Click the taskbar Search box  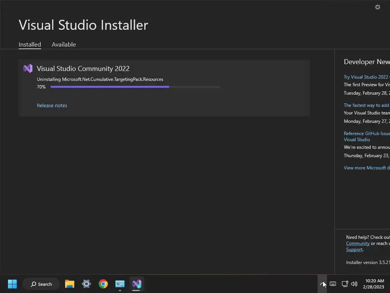point(41,284)
